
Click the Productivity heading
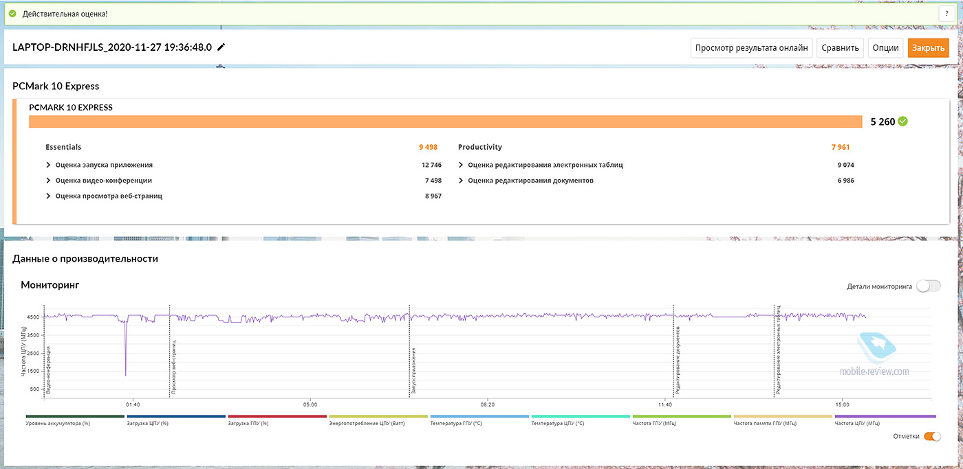480,147
